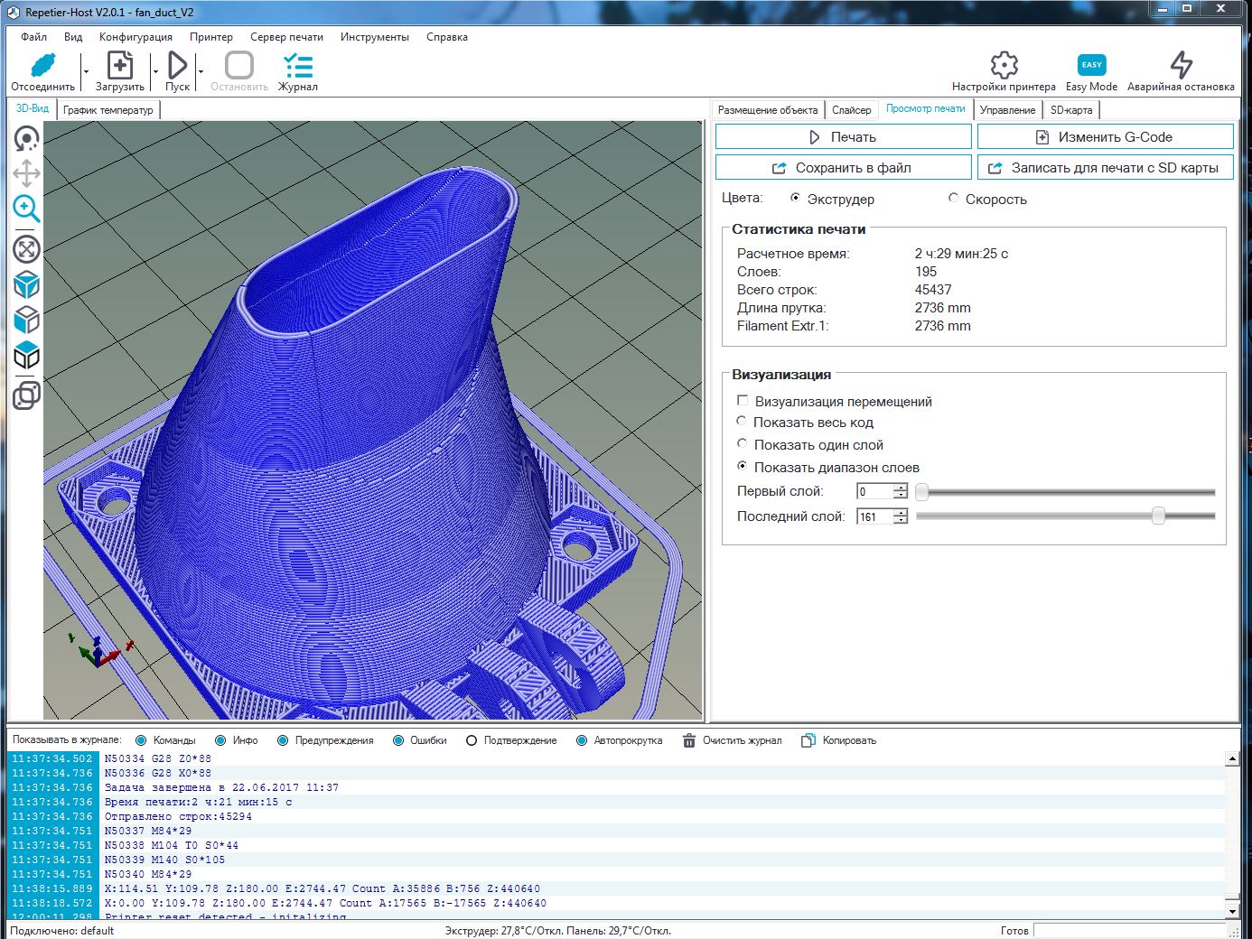Click the last layer slider handle

pos(1158,516)
